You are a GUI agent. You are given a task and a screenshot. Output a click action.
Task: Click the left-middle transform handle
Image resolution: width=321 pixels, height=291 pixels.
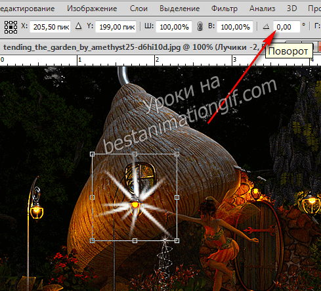click(x=93, y=198)
